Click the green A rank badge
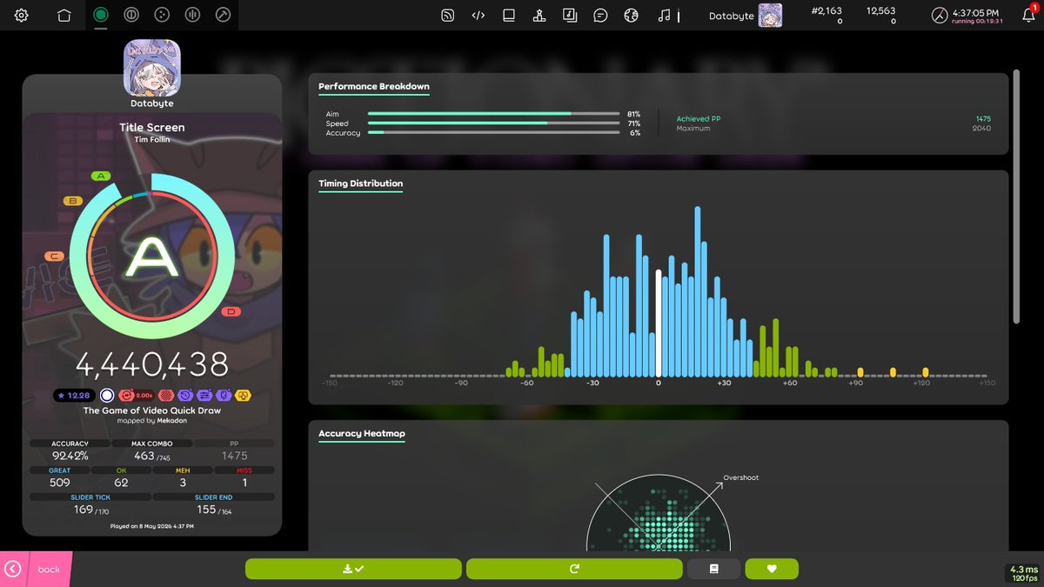The width and height of the screenshot is (1044, 587). pyautogui.click(x=103, y=177)
